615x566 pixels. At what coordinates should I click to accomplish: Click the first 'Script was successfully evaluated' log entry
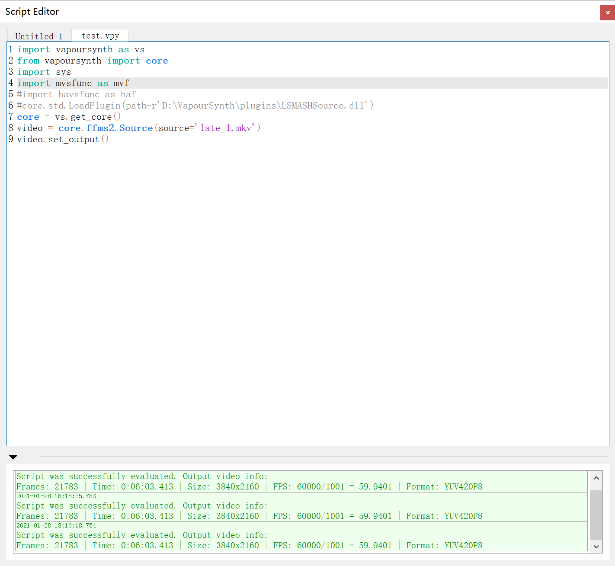pyautogui.click(x=142, y=476)
